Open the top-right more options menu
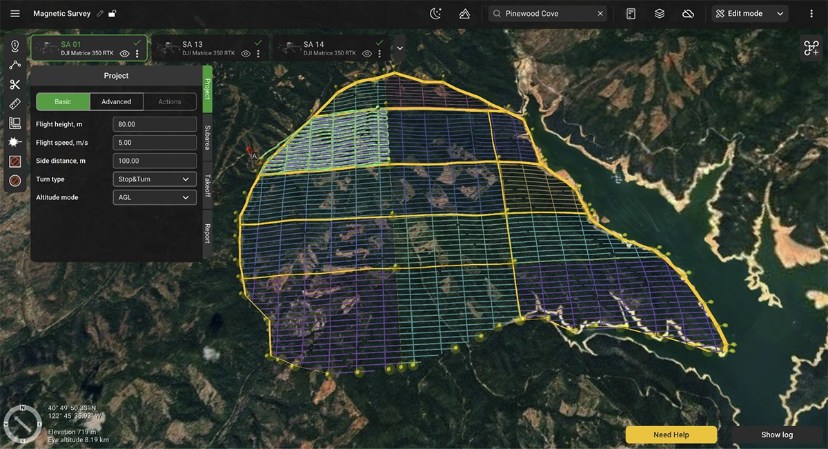 click(811, 13)
